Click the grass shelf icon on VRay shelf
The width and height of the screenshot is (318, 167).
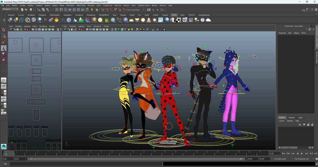[x=107, y=20]
